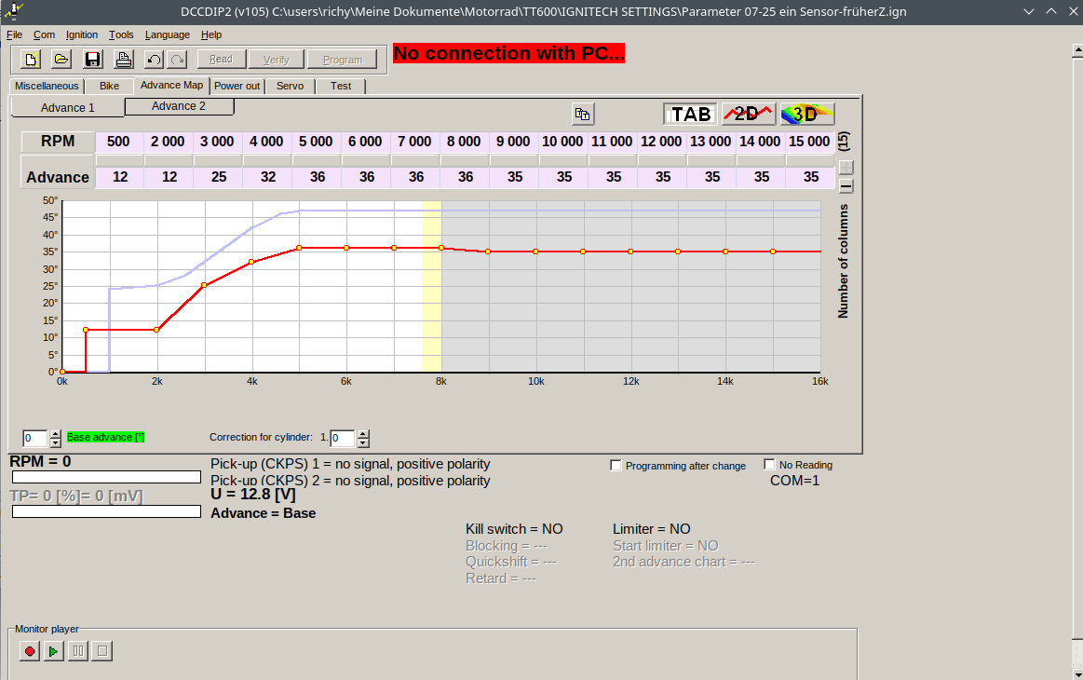Click the New file icon in toolbar
Viewport: 1083px width, 680px height.
[x=31, y=60]
